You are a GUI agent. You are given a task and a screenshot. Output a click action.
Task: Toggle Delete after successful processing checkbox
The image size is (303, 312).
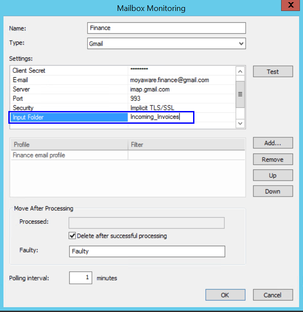(x=73, y=236)
